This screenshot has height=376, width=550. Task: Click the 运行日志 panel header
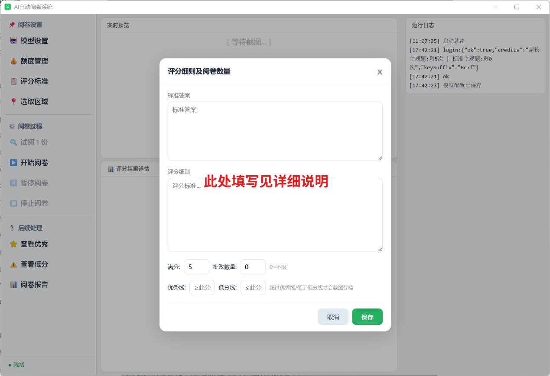click(x=475, y=25)
